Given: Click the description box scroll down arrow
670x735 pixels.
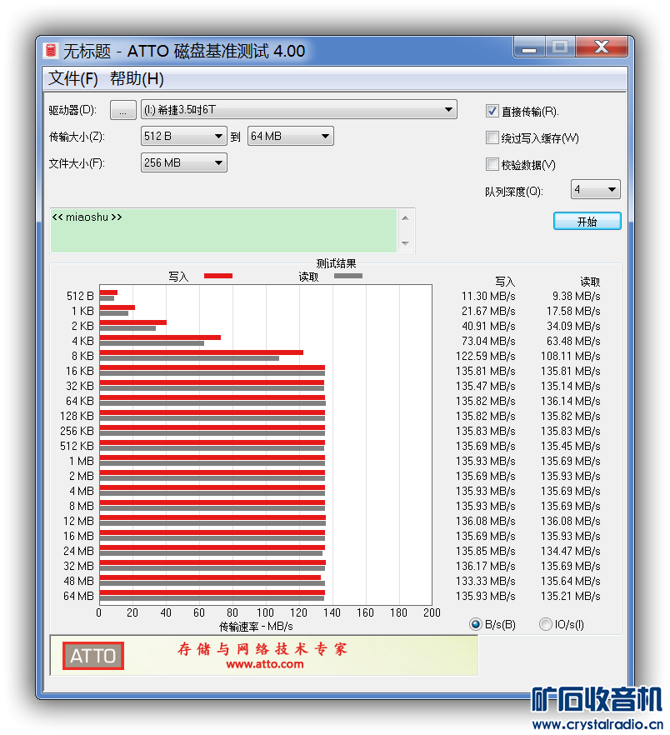Looking at the screenshot, I should [x=406, y=243].
